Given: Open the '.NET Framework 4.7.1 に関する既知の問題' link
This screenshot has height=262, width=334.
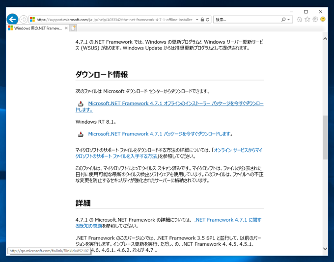Looking at the screenshot, I should click(x=168, y=223).
